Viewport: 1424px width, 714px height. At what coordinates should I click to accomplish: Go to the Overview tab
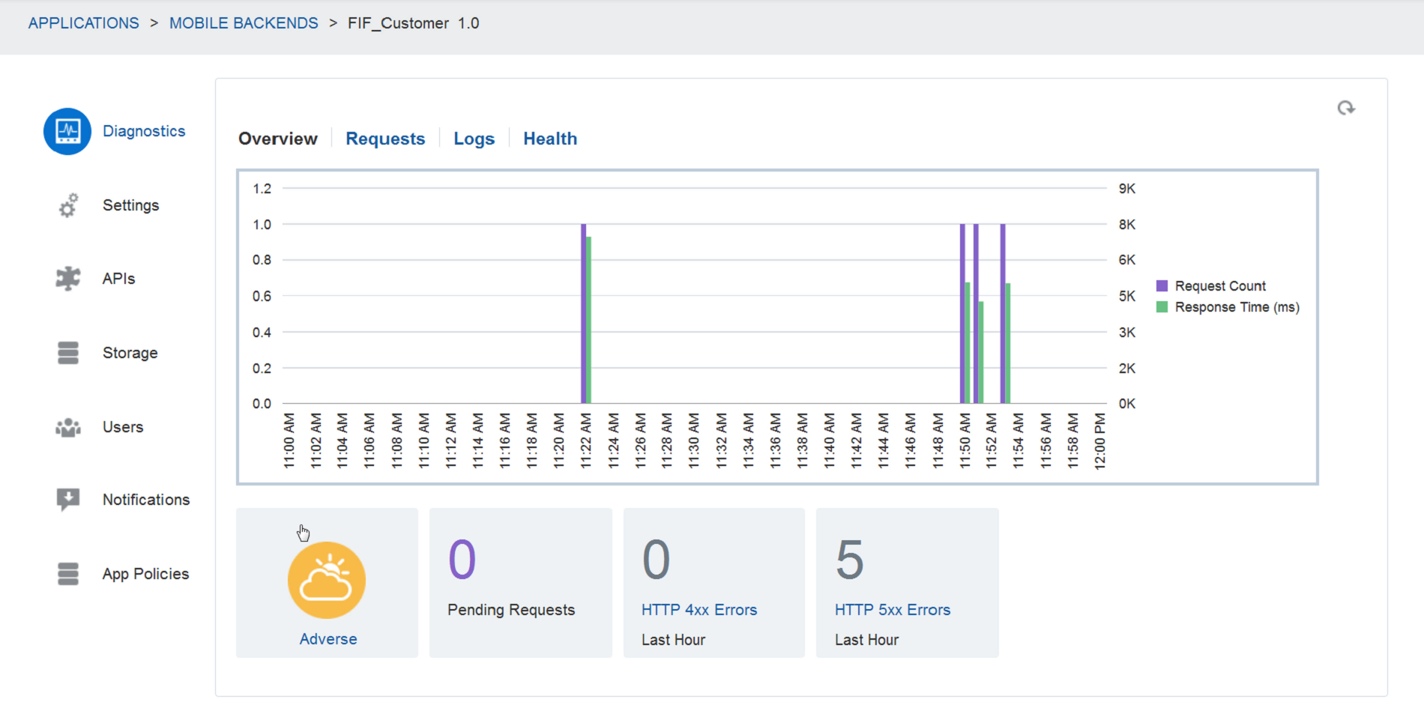tap(278, 139)
